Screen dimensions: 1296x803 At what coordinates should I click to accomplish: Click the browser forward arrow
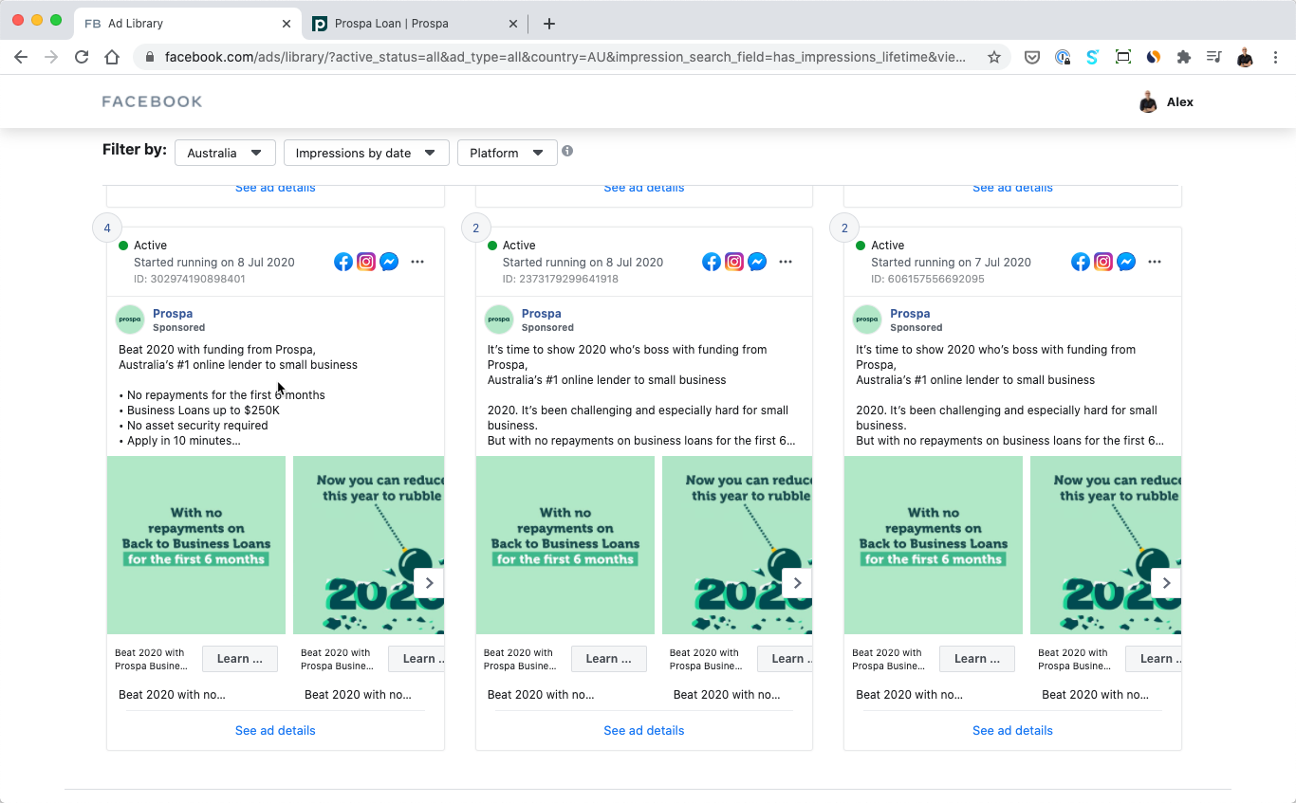point(51,57)
